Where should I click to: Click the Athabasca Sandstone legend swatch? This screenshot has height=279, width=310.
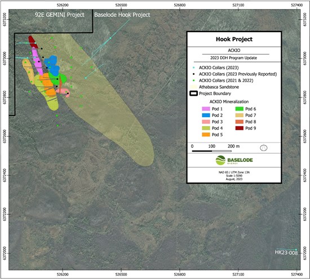point(193,87)
